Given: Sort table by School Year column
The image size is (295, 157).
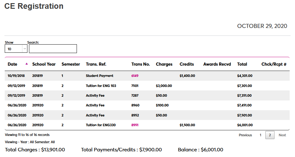Looking at the screenshot, I should click(x=44, y=64).
